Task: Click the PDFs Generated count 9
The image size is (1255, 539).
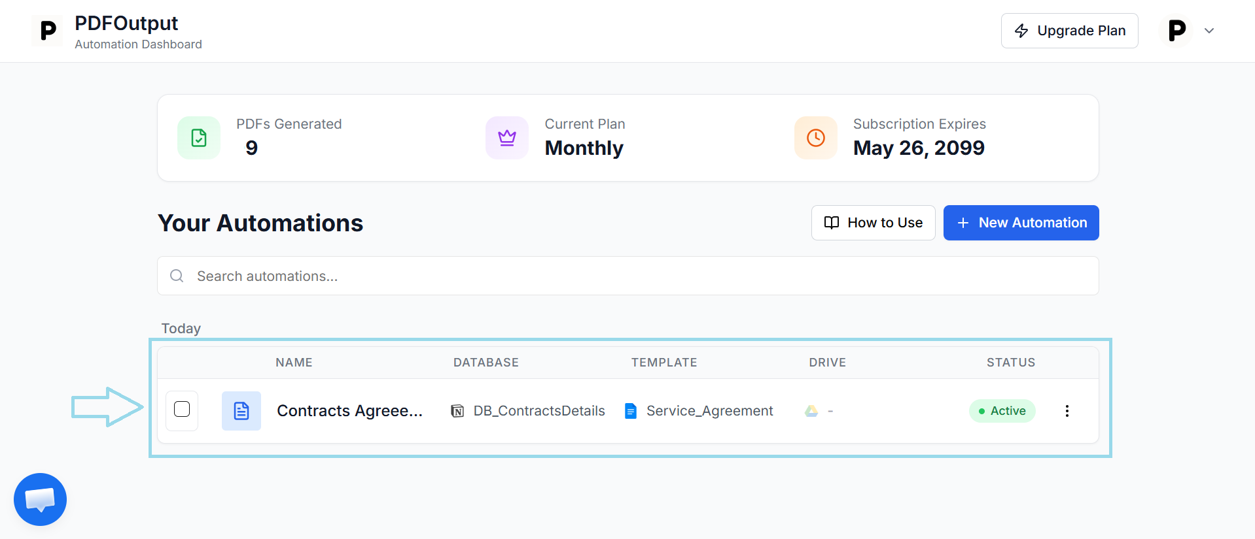Action: (x=252, y=148)
